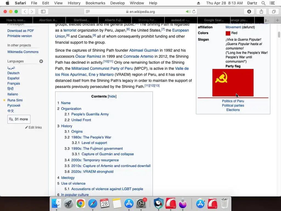Mute audio via the speaker icon

pyautogui.click(x=188, y=12)
